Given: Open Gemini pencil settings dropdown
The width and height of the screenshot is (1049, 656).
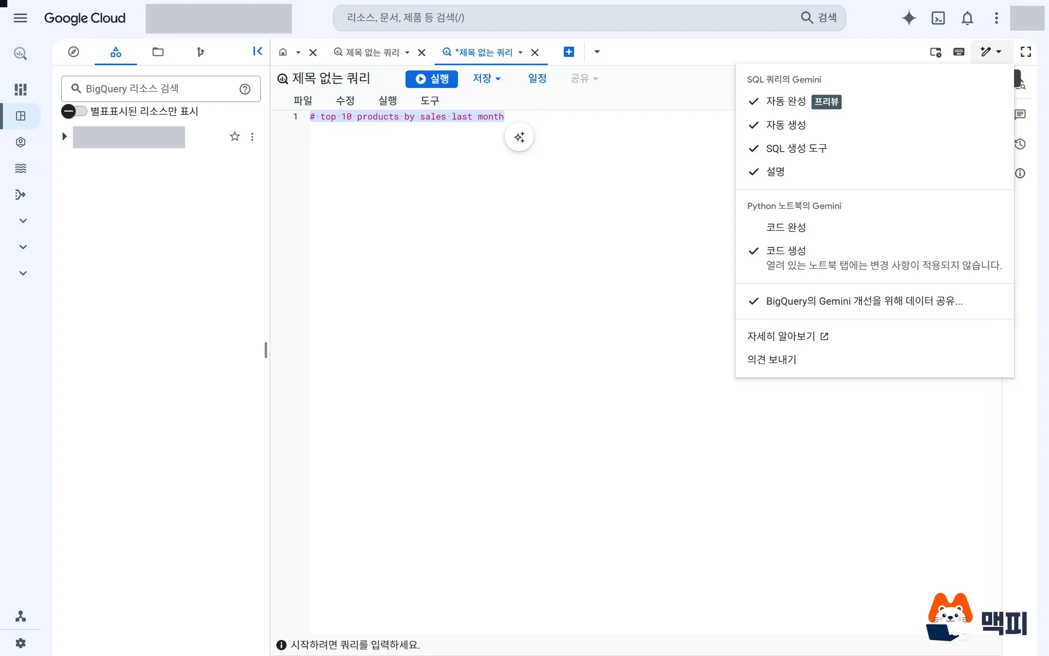Looking at the screenshot, I should click(x=991, y=52).
